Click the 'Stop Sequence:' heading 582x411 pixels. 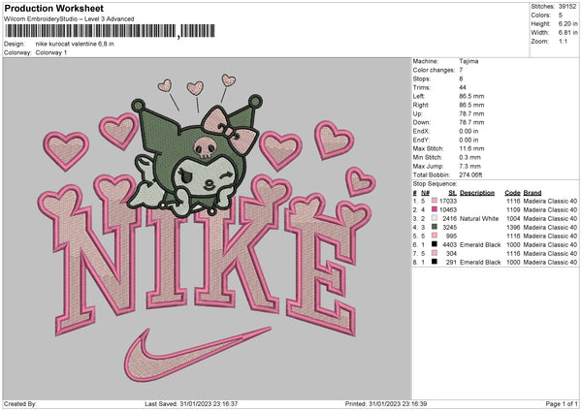[x=435, y=183]
